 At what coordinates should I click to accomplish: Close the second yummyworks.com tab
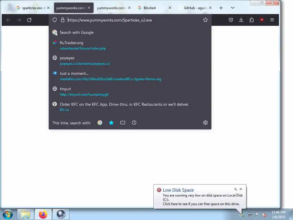[129, 8]
